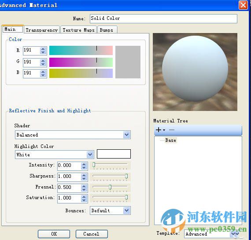Switch to the Main tab
The image size is (251, 240).
pos(13,29)
